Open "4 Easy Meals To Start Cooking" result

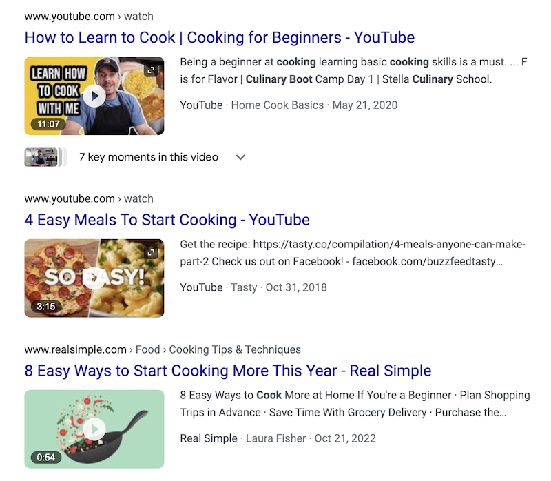166,219
